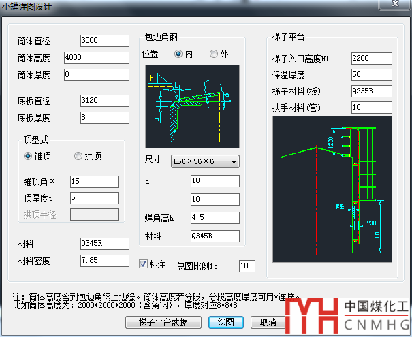The image size is (412, 337).
Task: Choose 内 position for angle steel
Action: tap(179, 54)
